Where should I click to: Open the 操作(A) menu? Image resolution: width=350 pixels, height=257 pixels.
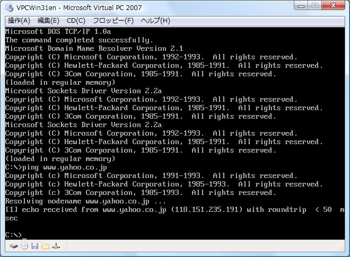pyautogui.click(x=19, y=21)
